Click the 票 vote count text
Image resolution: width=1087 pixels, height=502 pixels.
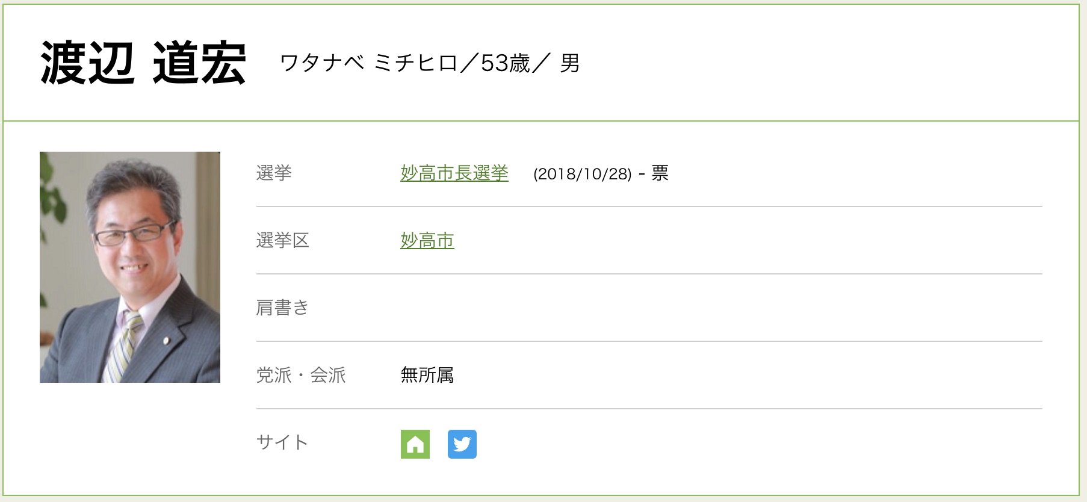tap(660, 173)
